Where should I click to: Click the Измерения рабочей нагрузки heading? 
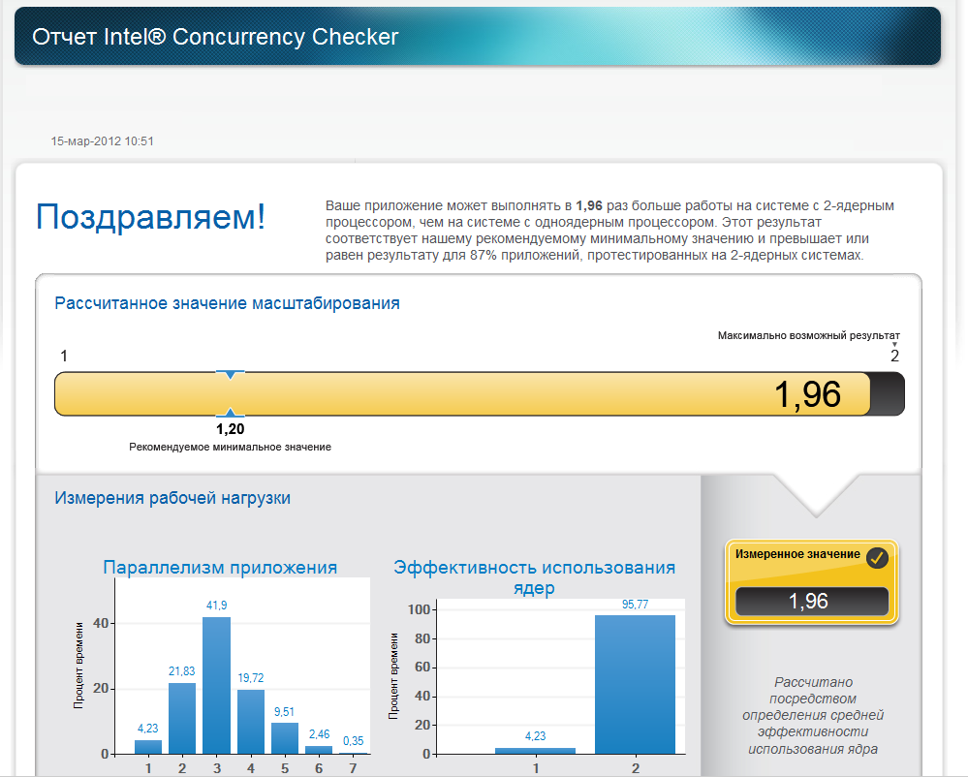pos(172,498)
